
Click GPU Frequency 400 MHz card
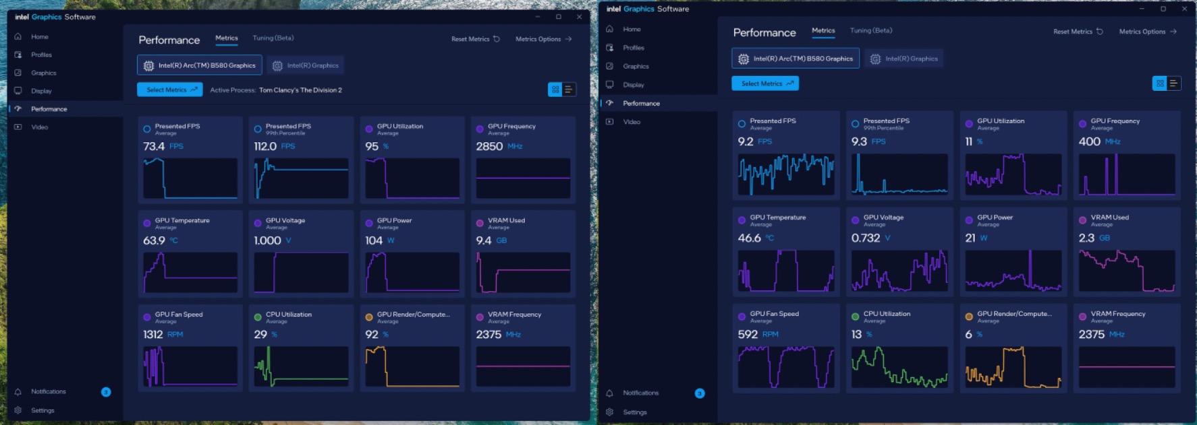pyautogui.click(x=1127, y=156)
